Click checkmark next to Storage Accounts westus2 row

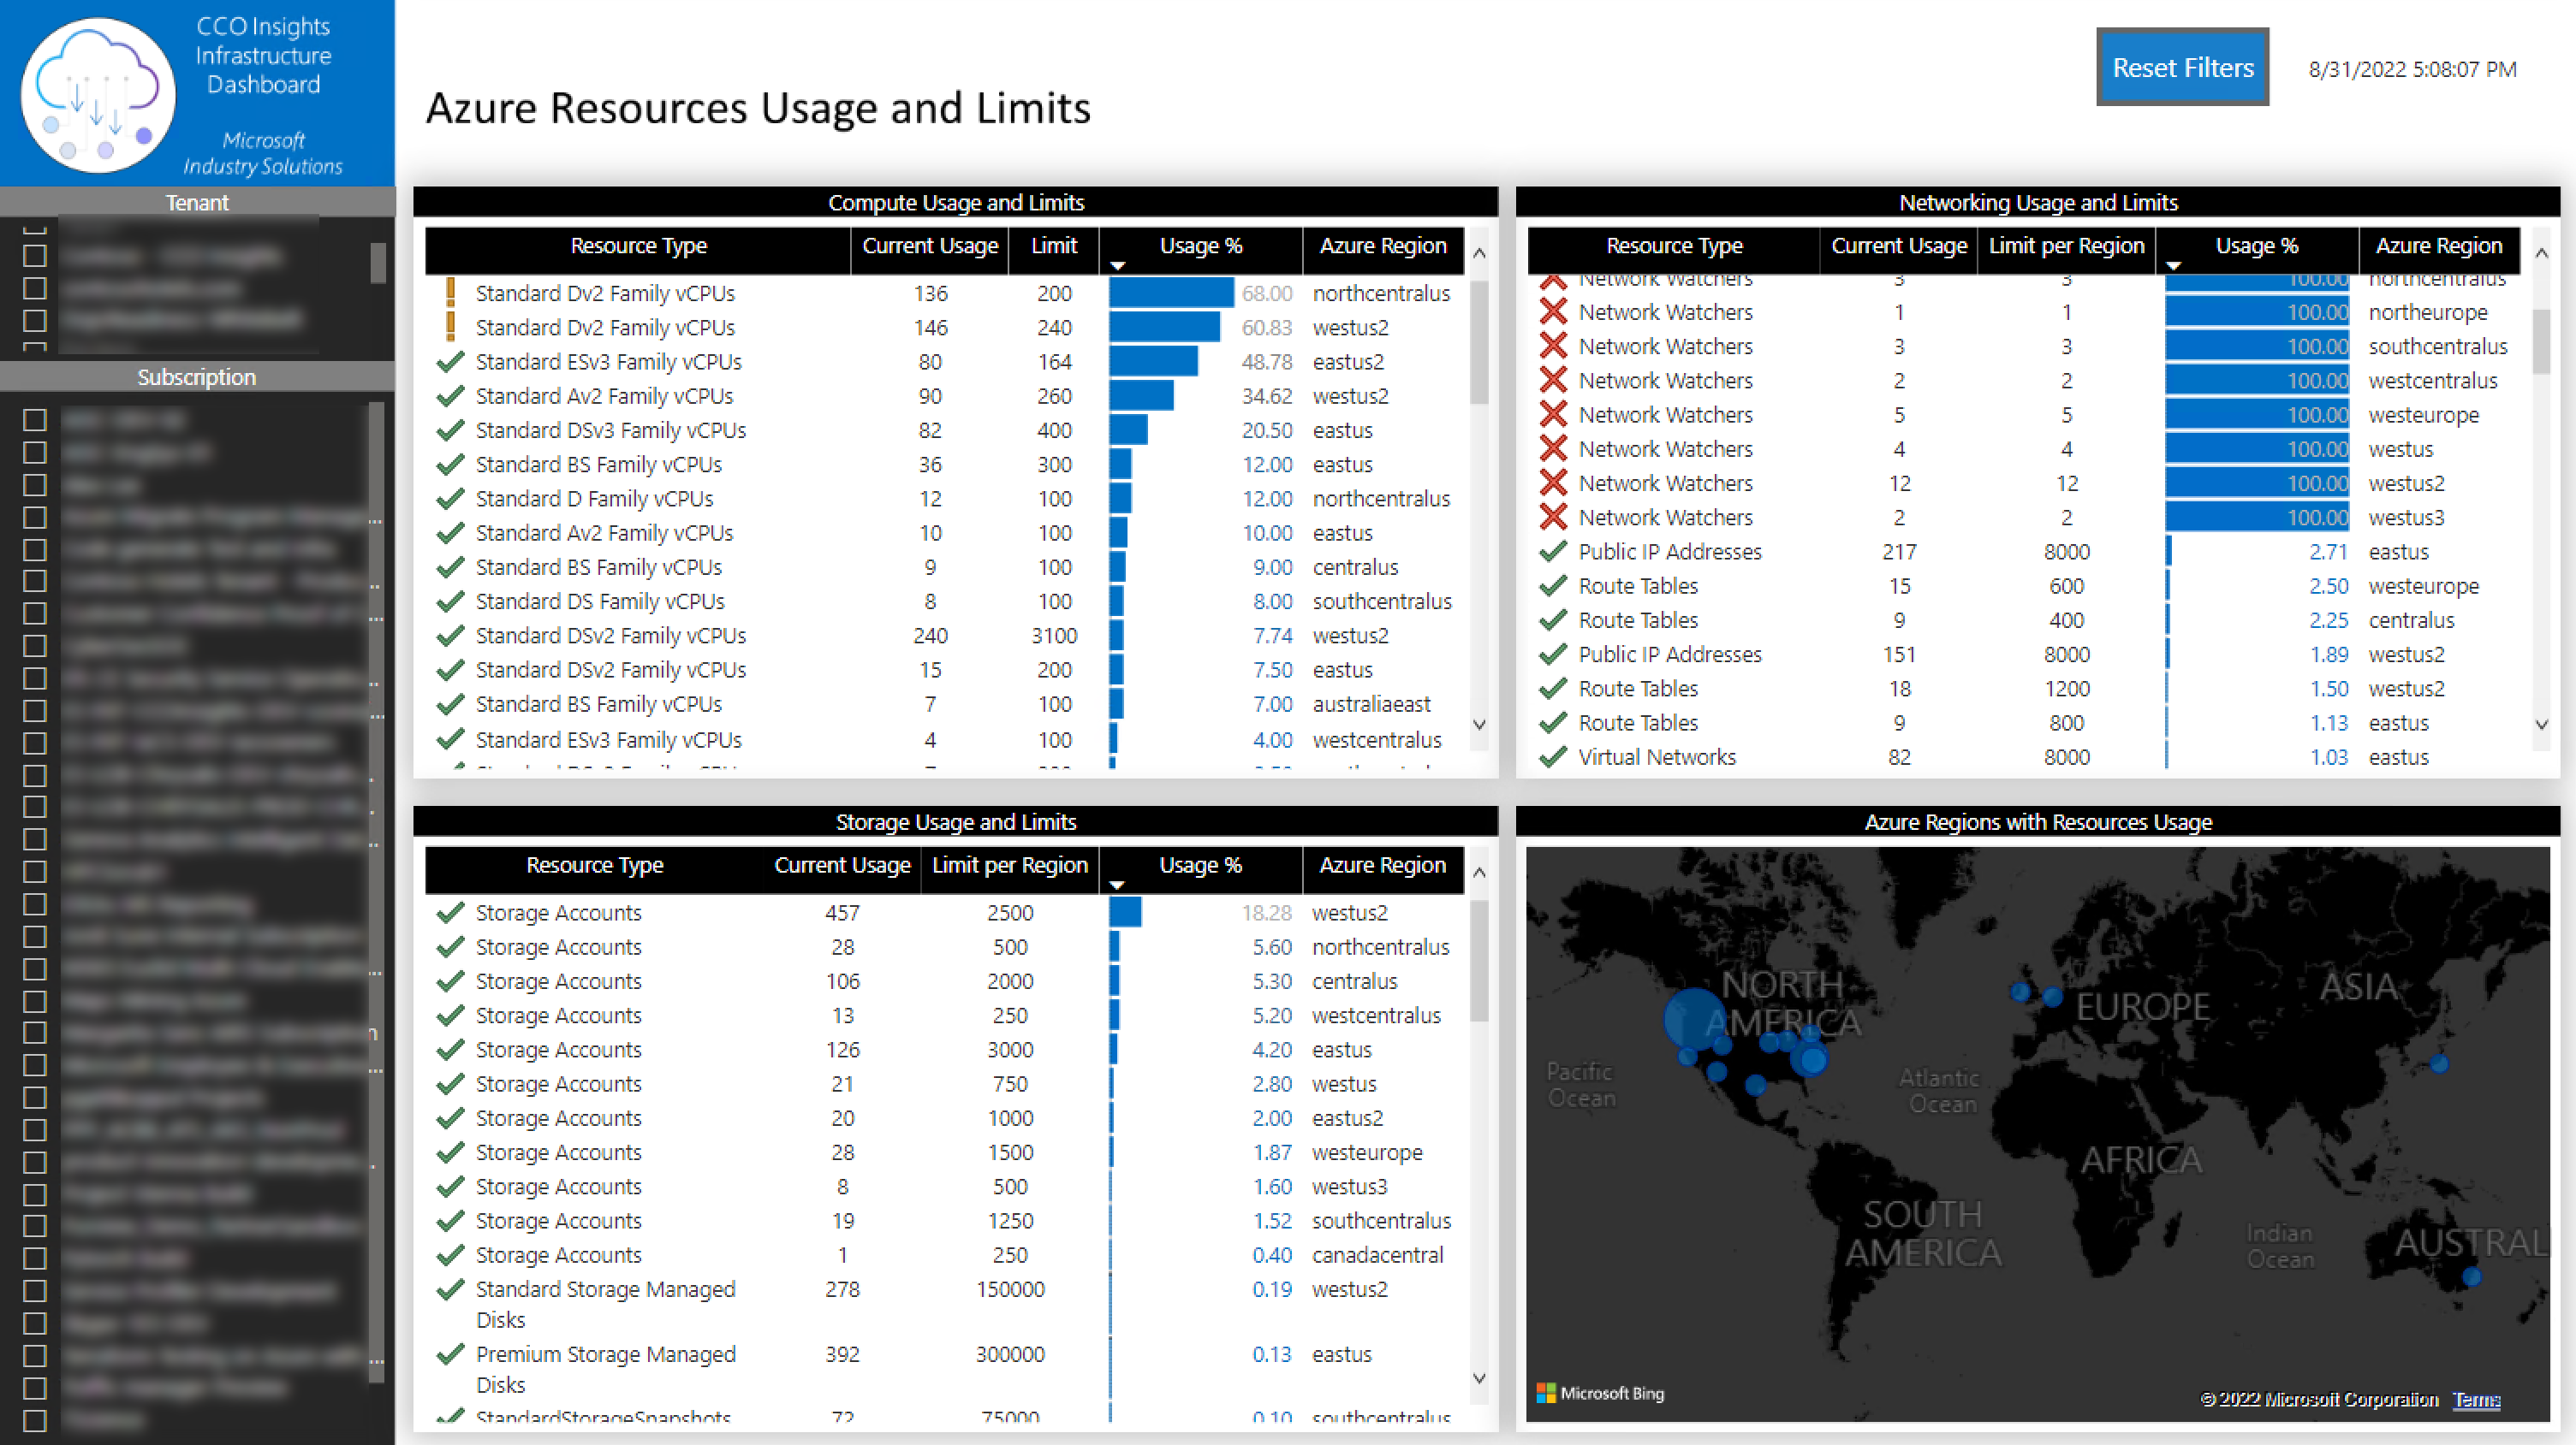point(450,912)
